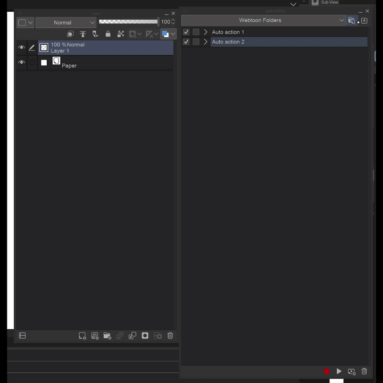This screenshot has width=383, height=383.
Task: Open palette color dropdown in Layer panel
Action: point(25,22)
